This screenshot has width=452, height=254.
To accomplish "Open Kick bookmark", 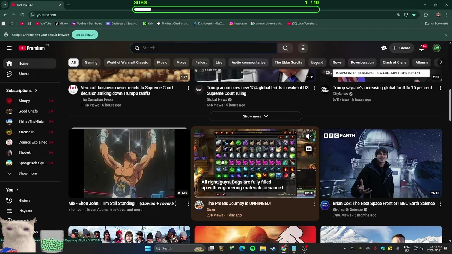I will point(148,24).
